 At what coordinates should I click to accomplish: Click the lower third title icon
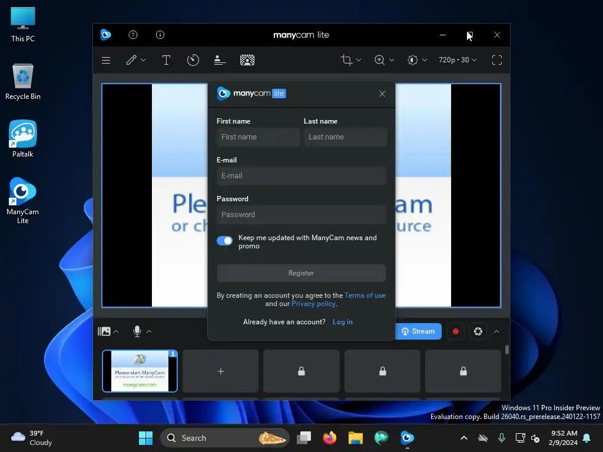pyautogui.click(x=220, y=60)
